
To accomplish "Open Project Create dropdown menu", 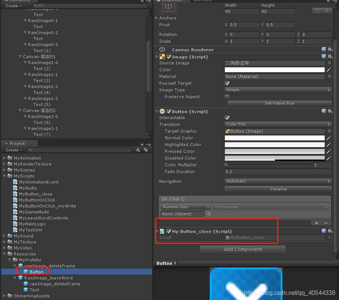I will pos(14,150).
